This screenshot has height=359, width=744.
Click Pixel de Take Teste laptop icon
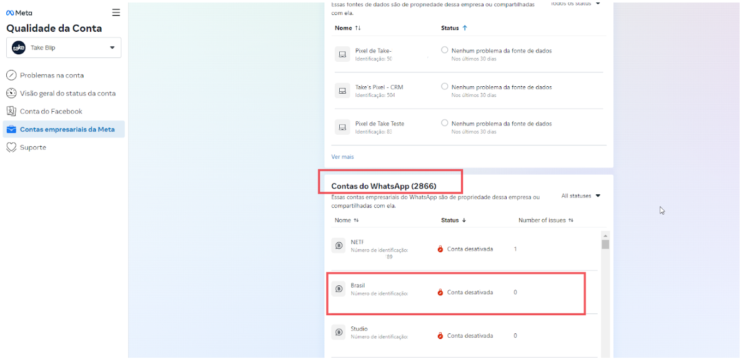[x=342, y=127]
